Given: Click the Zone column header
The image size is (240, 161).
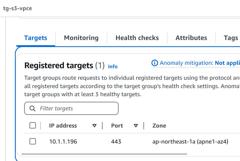Looking at the screenshot, I should 159,125.
